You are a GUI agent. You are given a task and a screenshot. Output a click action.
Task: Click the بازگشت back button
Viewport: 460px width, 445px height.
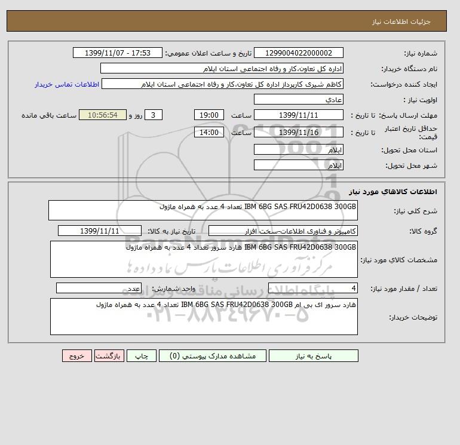coord(109,356)
